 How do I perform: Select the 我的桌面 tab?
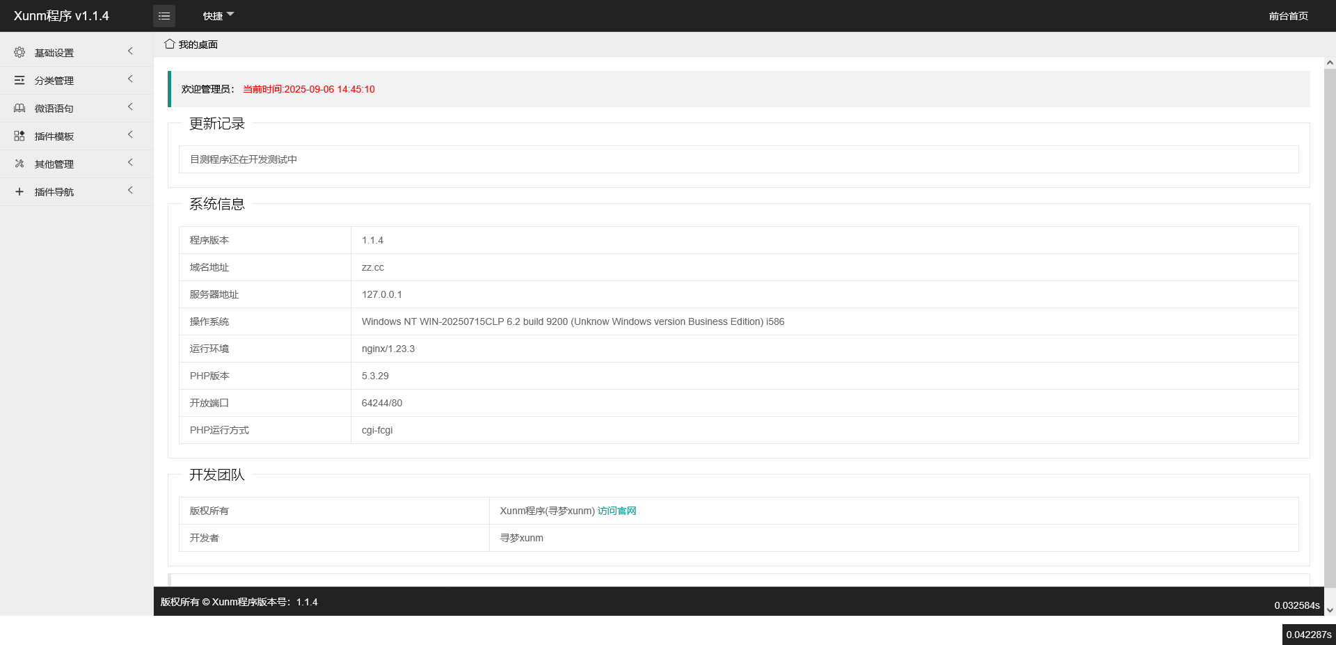198,45
